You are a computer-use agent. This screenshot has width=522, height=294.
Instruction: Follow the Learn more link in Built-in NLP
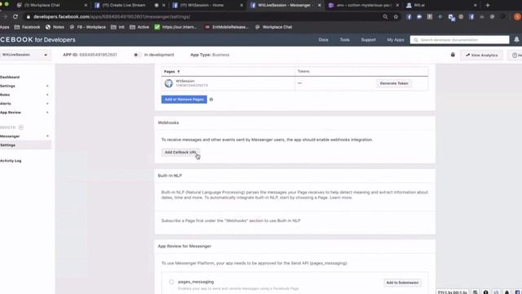click(341, 198)
